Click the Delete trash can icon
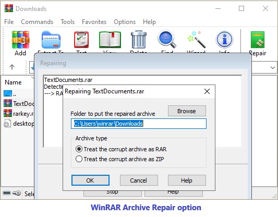The image size is (278, 217). [x=138, y=39]
